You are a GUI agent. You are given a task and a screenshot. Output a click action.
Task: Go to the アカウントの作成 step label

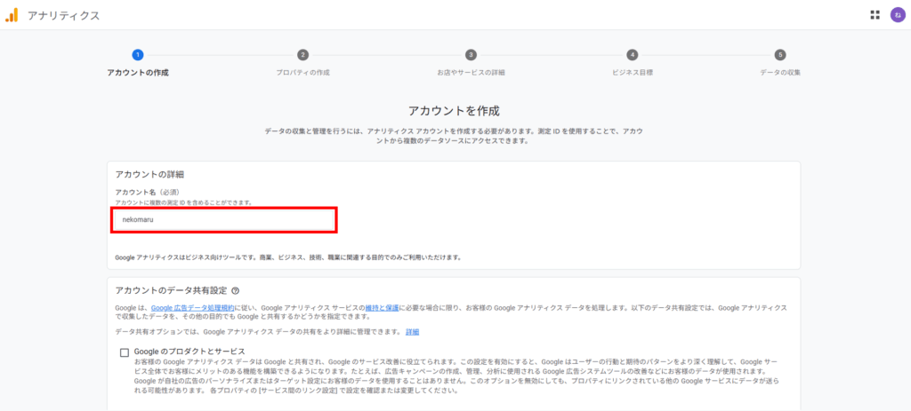pyautogui.click(x=138, y=73)
